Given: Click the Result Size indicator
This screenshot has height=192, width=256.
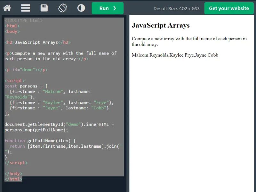Looking at the screenshot, I should [176, 9].
